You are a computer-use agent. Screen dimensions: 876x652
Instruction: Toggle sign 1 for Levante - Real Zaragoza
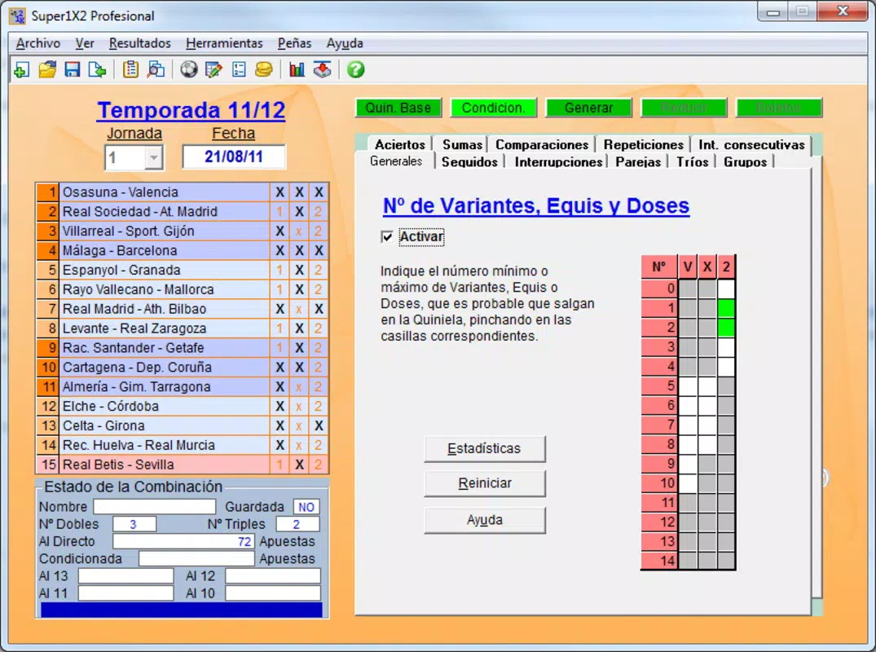point(280,328)
